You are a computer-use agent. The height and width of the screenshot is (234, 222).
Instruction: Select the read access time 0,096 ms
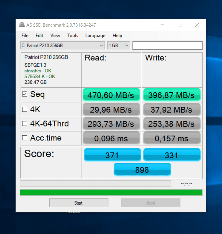click(x=111, y=138)
